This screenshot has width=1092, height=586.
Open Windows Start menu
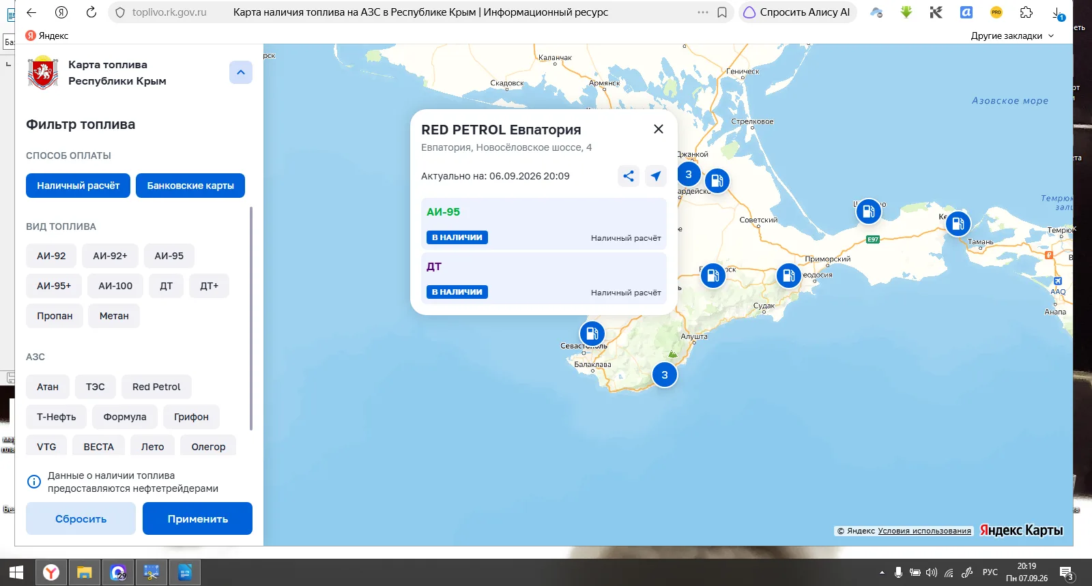(16, 572)
